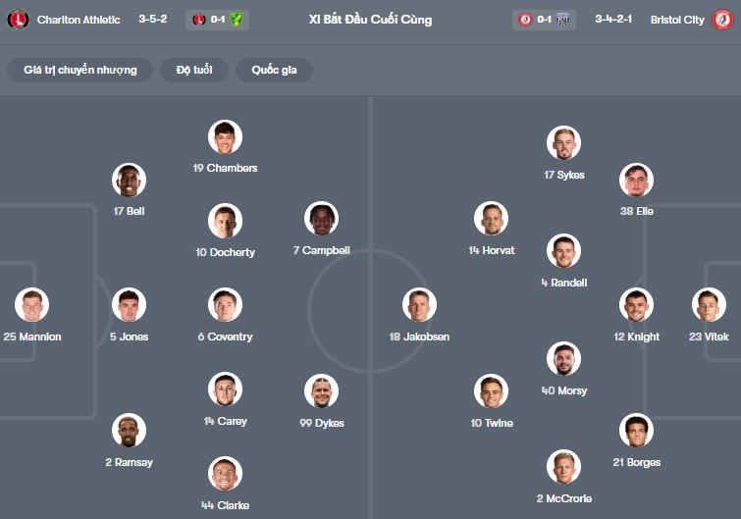Click goalkeeper 23 Vitek's avatar
The image size is (741, 519).
[x=709, y=305]
